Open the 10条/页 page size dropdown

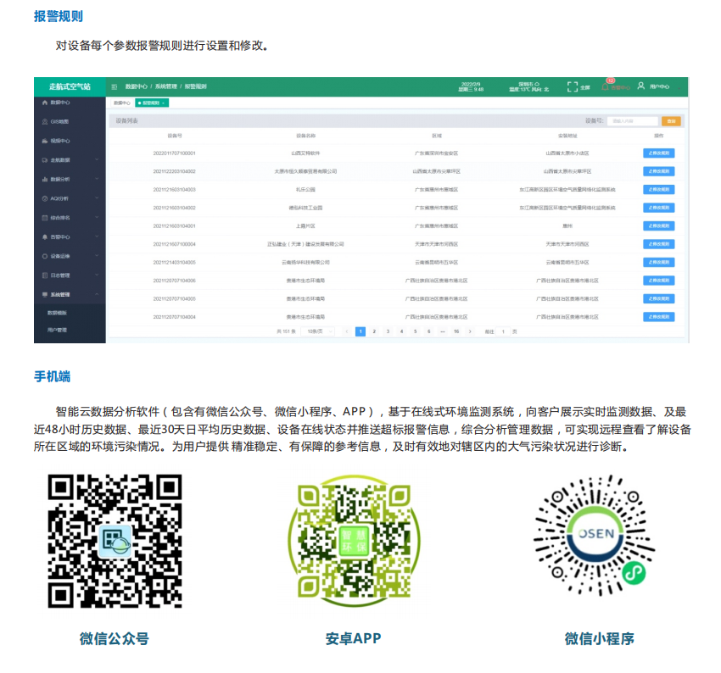318,331
